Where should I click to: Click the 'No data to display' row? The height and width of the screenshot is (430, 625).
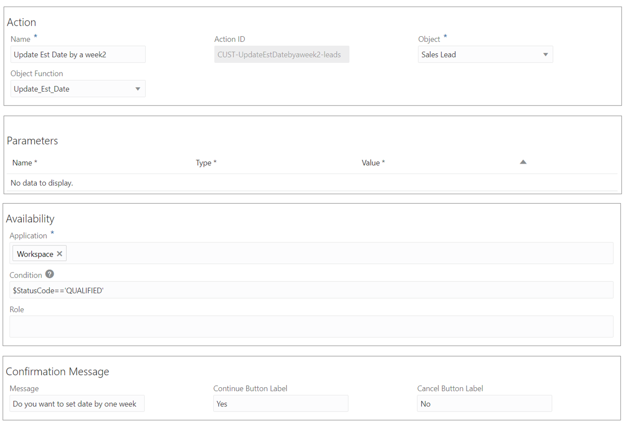[42, 183]
